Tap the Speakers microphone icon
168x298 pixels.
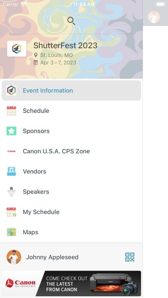[12, 191]
